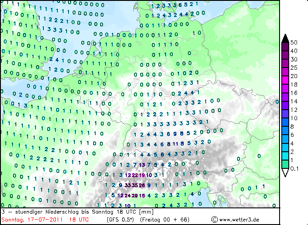Click the '[mm]' unit in the title
This screenshot has width=308, height=225.
click(147, 212)
